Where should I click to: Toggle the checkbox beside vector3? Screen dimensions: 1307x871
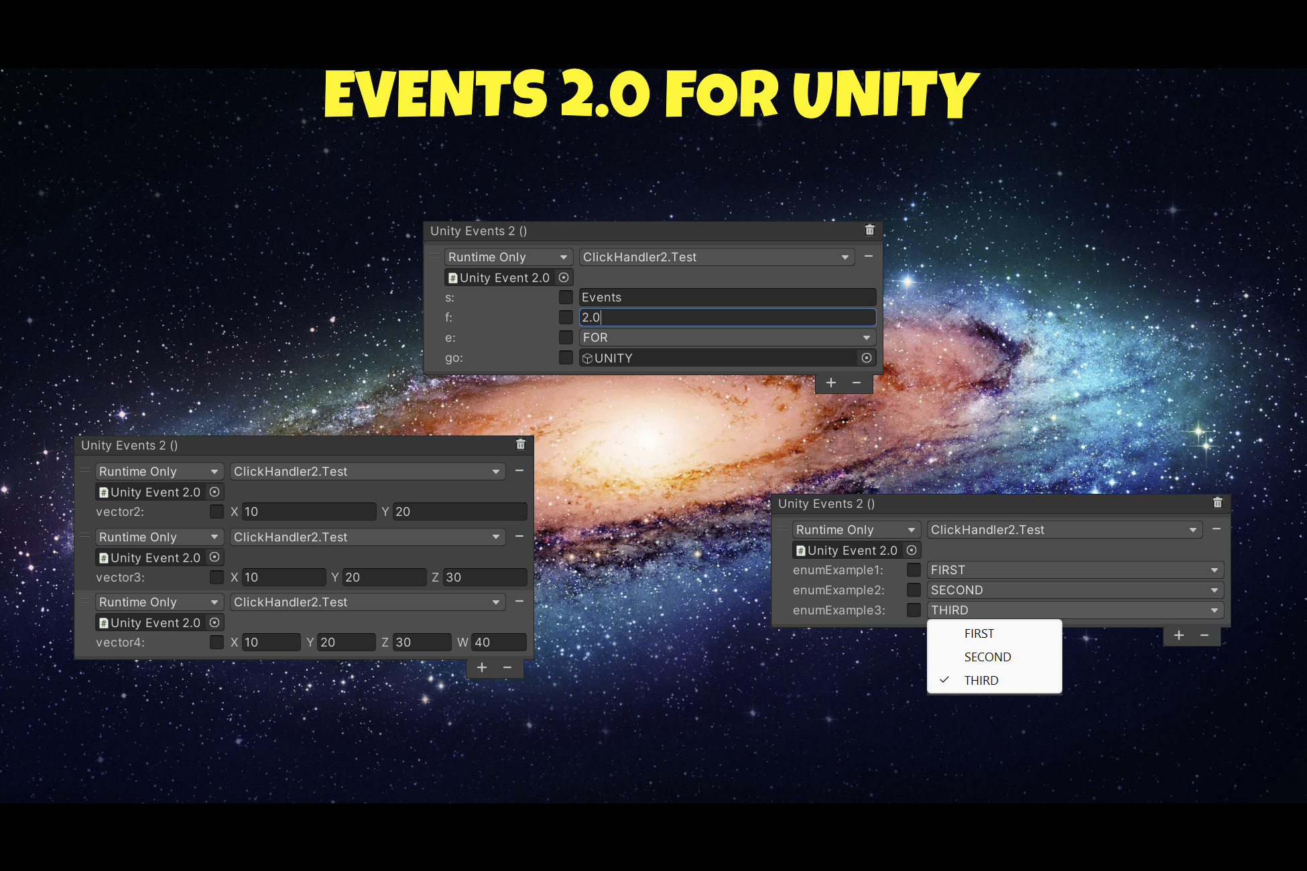216,577
